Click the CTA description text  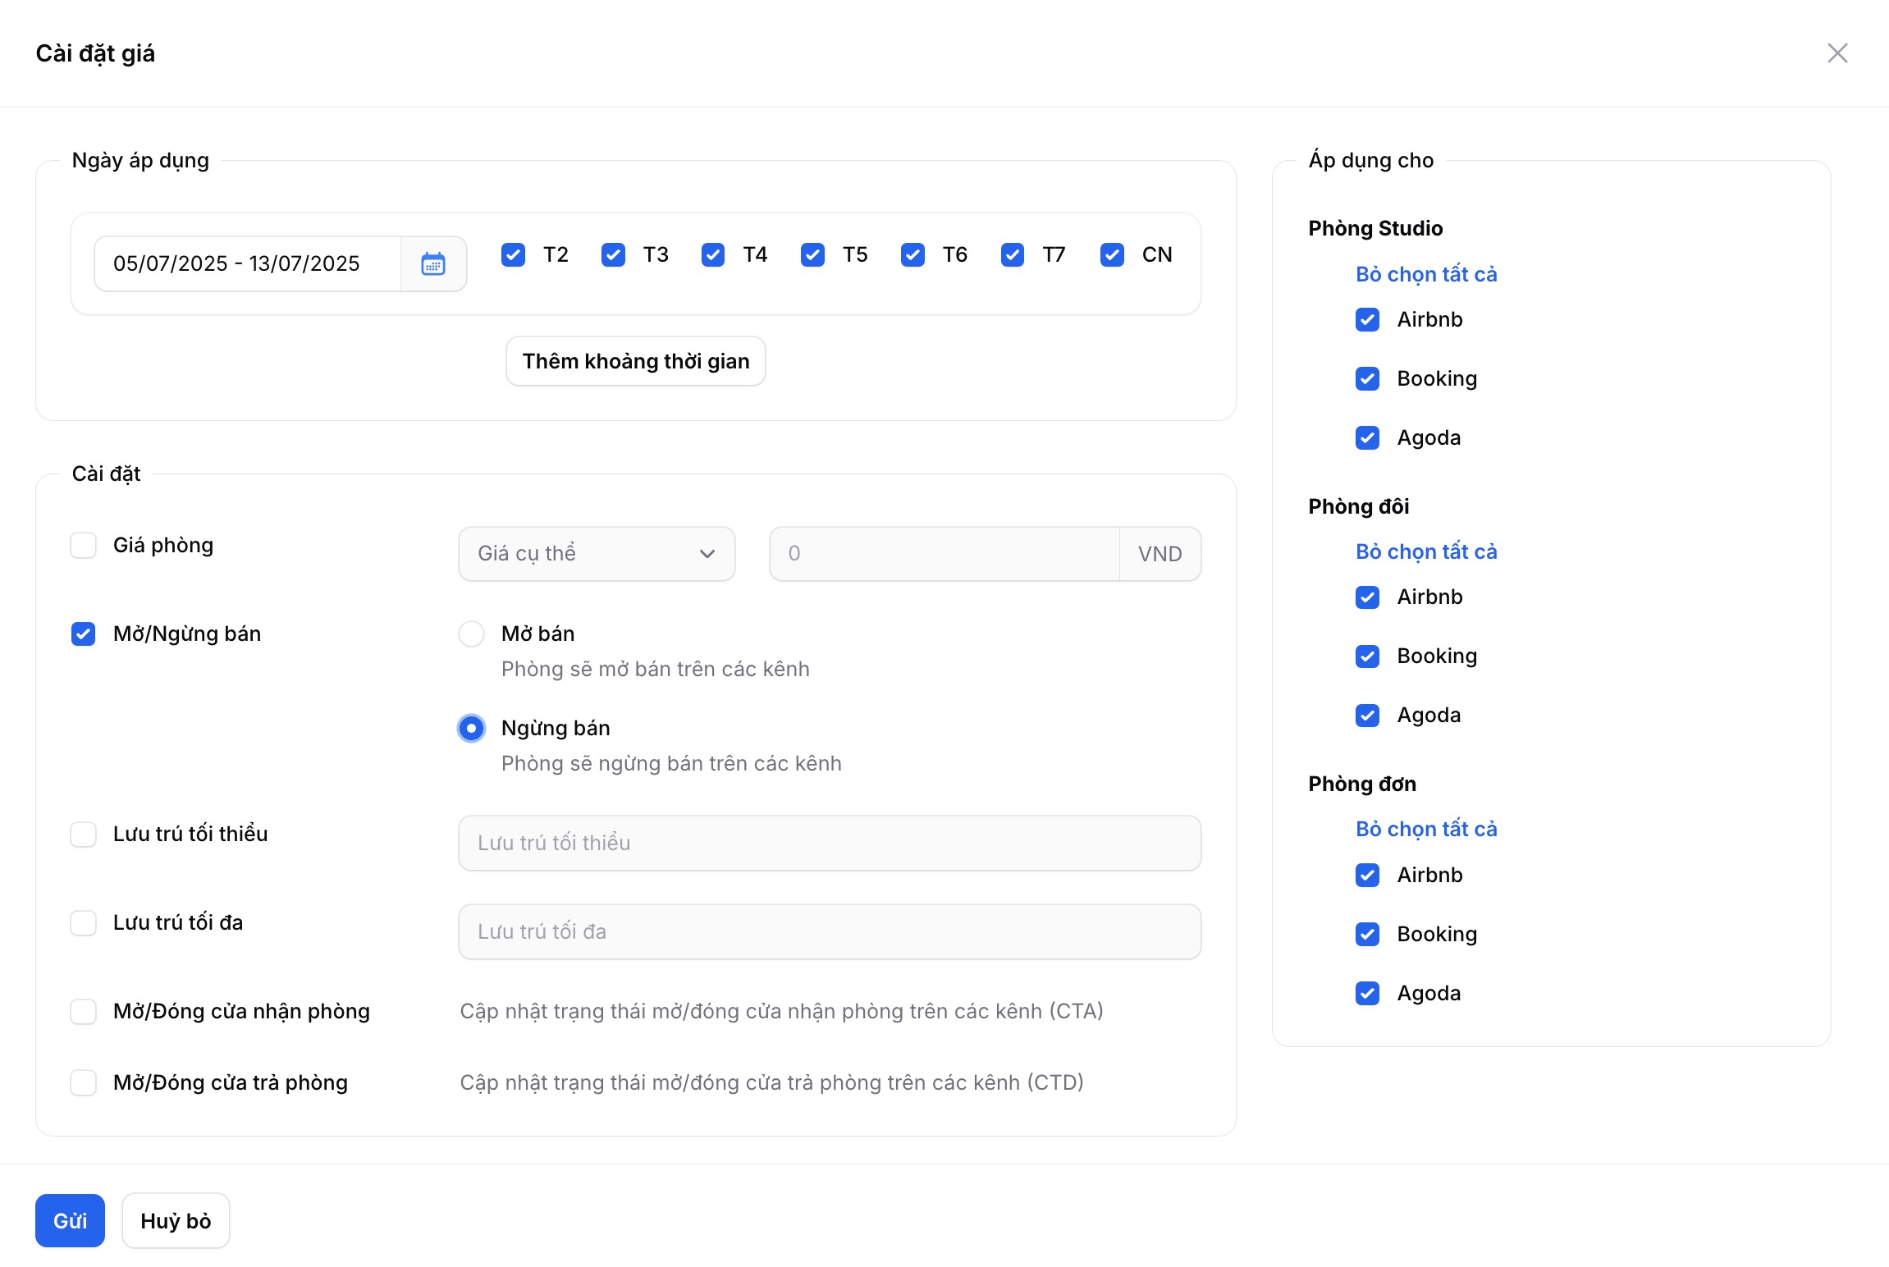pyautogui.click(x=781, y=1011)
